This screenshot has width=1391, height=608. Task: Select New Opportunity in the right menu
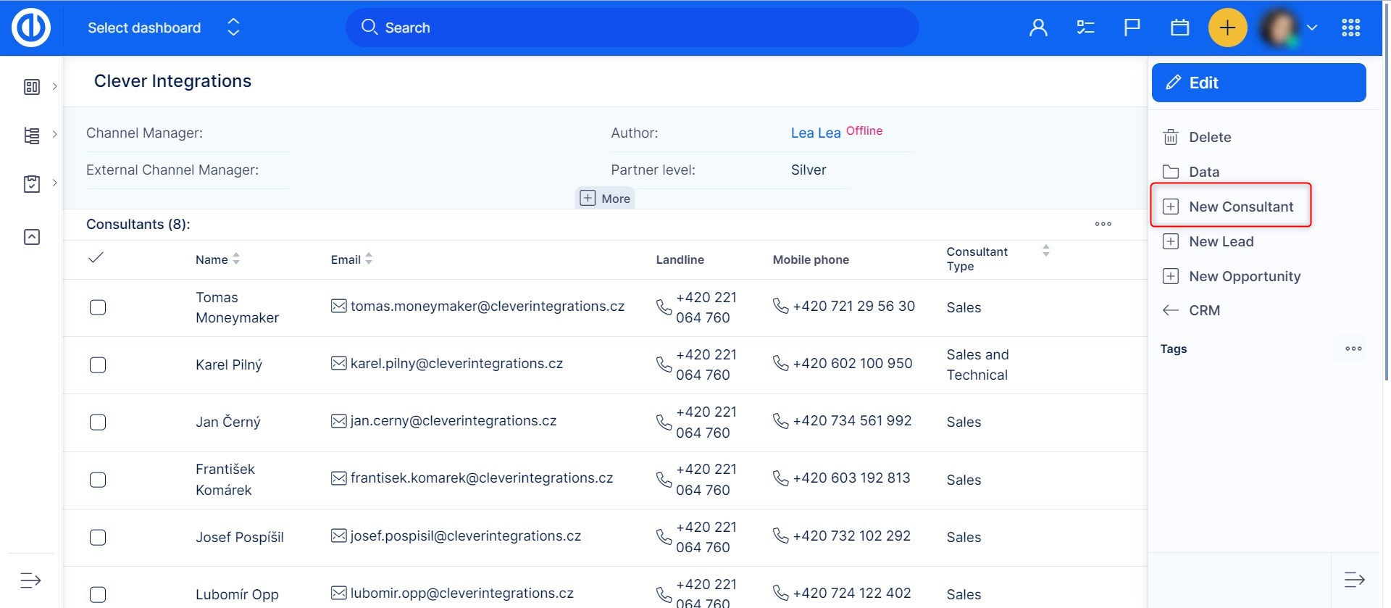pos(1244,276)
